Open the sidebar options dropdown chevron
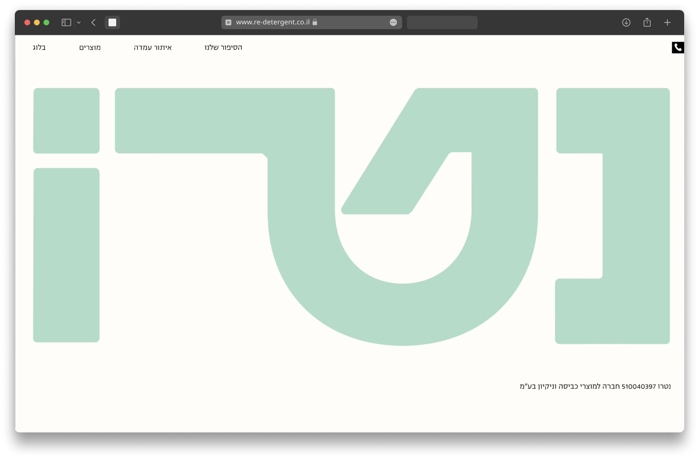The width and height of the screenshot is (699, 459). (x=79, y=22)
